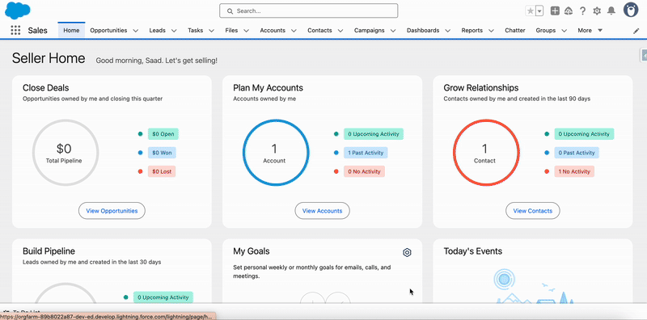Expand the Files tab chevron

pos(246,31)
